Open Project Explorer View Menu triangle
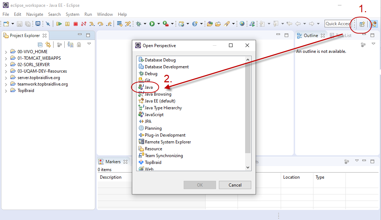381x220 pixels. pos(89,44)
